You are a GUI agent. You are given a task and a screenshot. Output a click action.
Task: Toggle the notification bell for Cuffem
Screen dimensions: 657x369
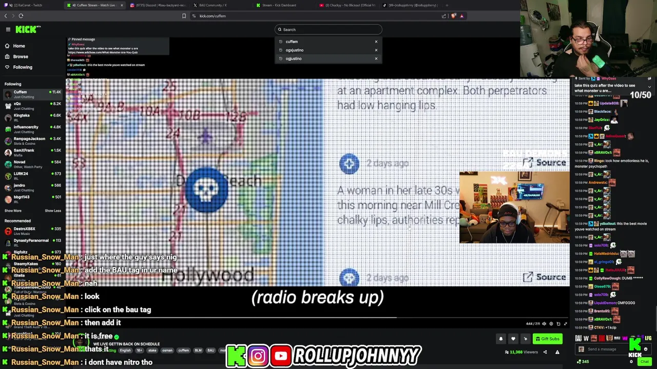point(501,339)
